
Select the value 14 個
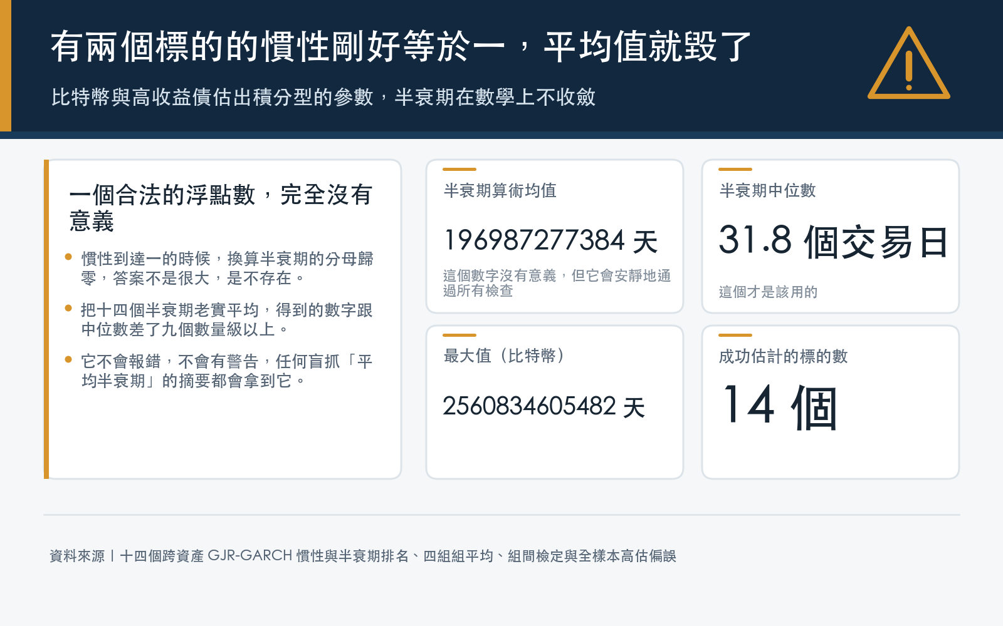(x=779, y=407)
